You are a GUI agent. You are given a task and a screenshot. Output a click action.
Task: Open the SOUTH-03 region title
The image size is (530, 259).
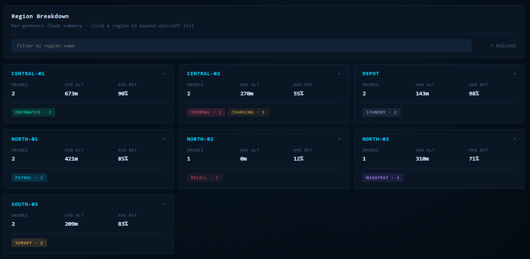pos(25,204)
